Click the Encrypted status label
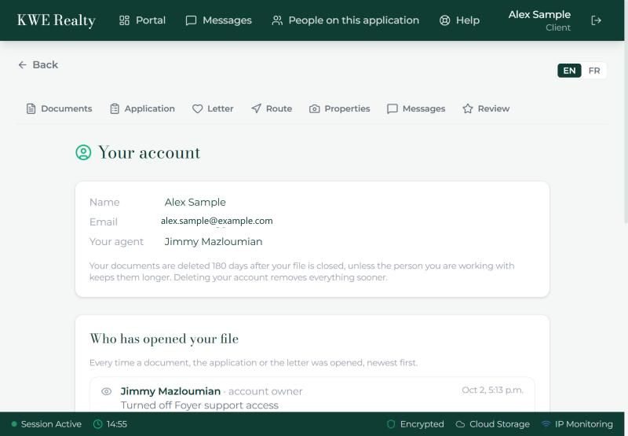The image size is (628, 436). (x=422, y=424)
